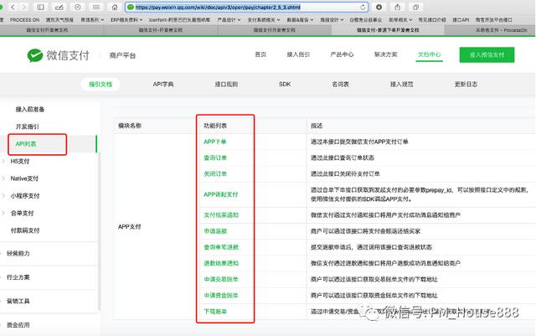This screenshot has height=336, width=536.
Task: Open 付款码支付 in the sidebar
Action: (25, 230)
